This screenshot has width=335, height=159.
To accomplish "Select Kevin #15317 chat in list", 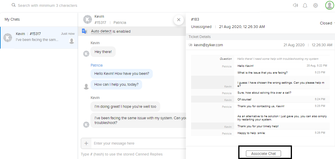I will [x=39, y=37].
